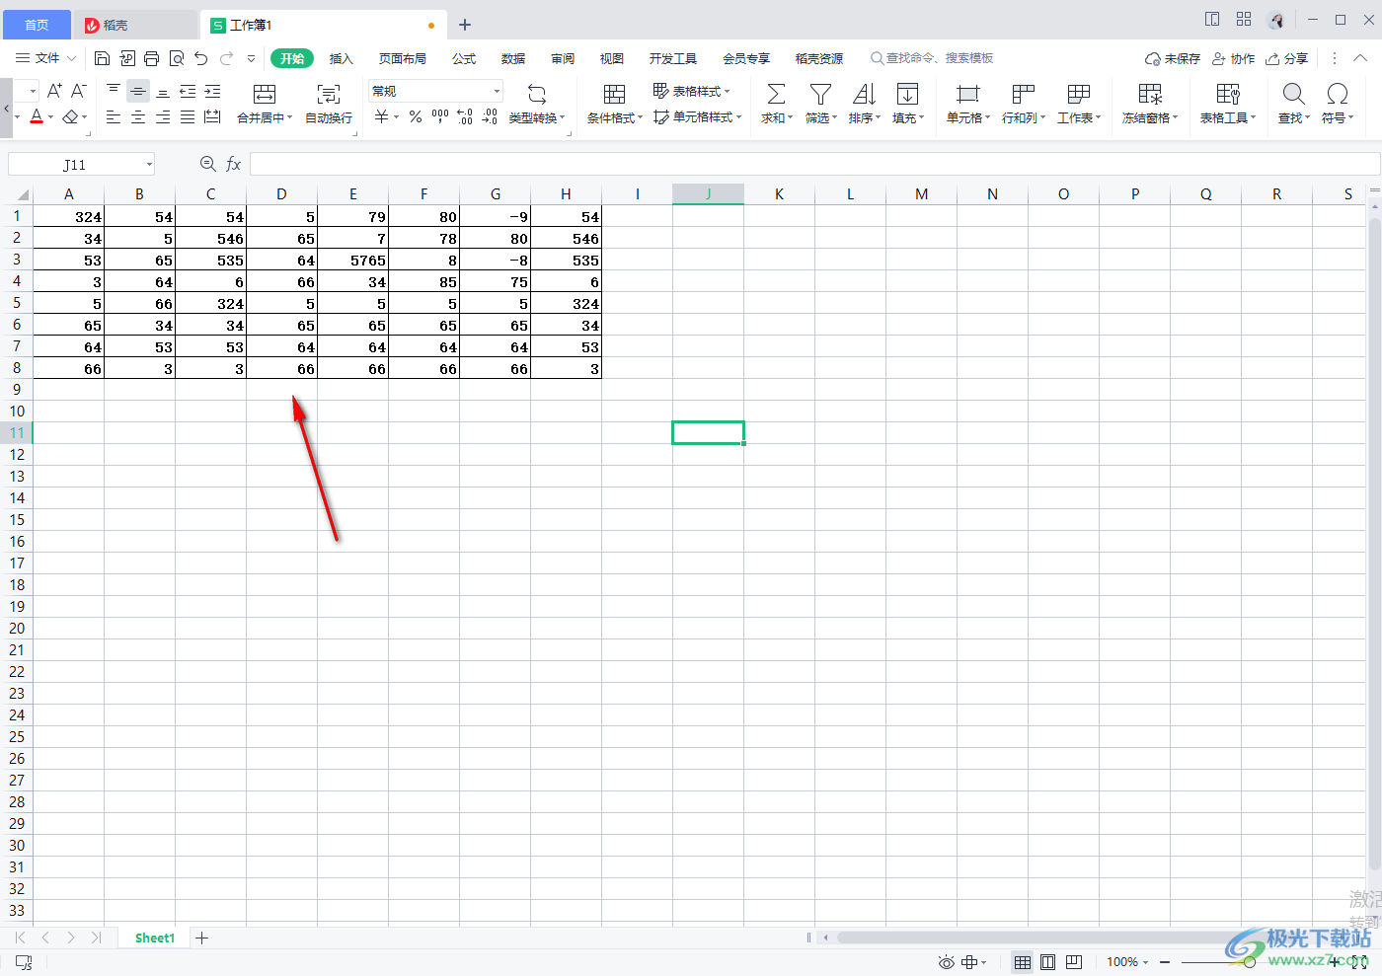Open the 数据 Data tab
This screenshot has height=976, width=1382.
click(513, 59)
